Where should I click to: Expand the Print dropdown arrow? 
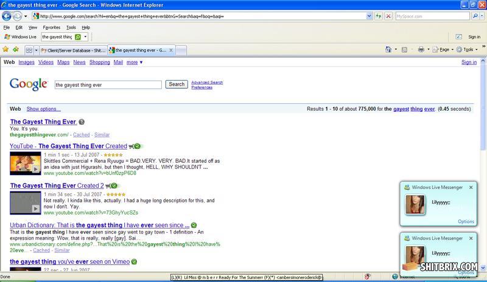[x=429, y=49]
